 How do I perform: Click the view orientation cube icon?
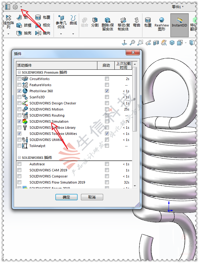[172, 43]
